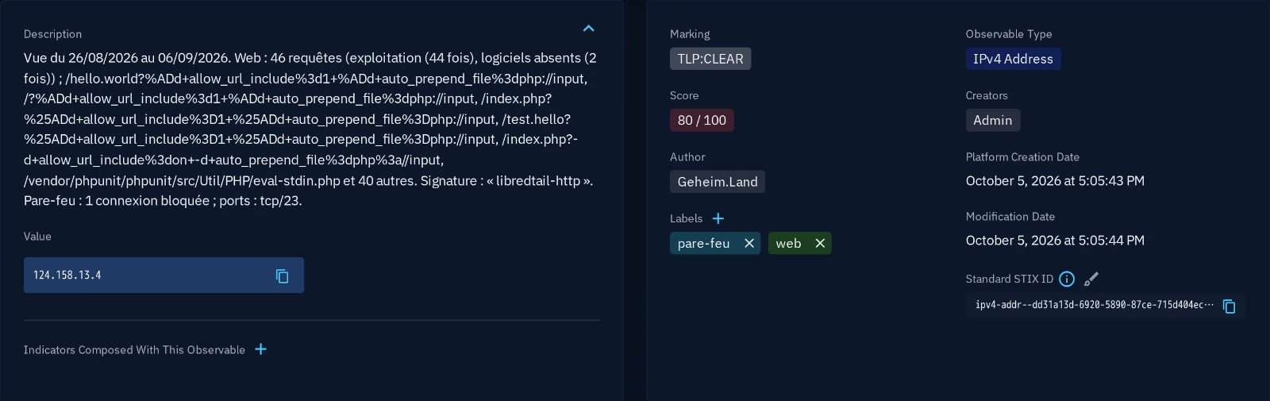Add an indicator composed with this observable
This screenshot has width=1270, height=401.
(260, 349)
